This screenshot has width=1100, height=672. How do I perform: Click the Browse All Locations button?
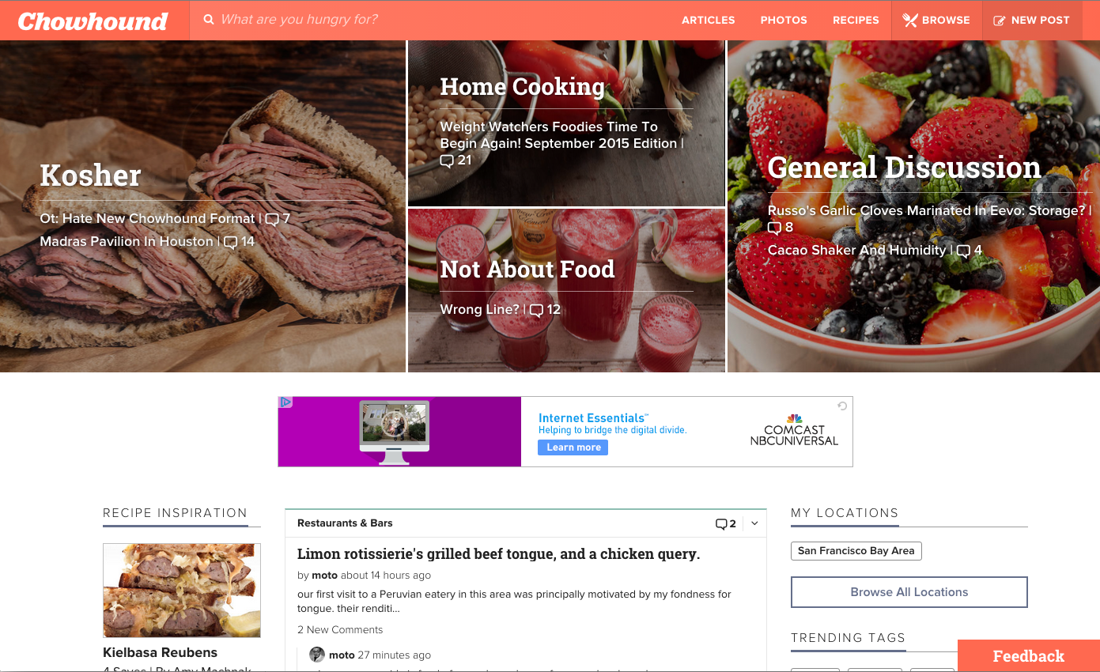point(909,592)
